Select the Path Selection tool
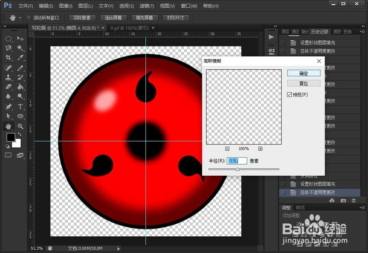Screen dimensions: 368x253 (x=8, y=116)
